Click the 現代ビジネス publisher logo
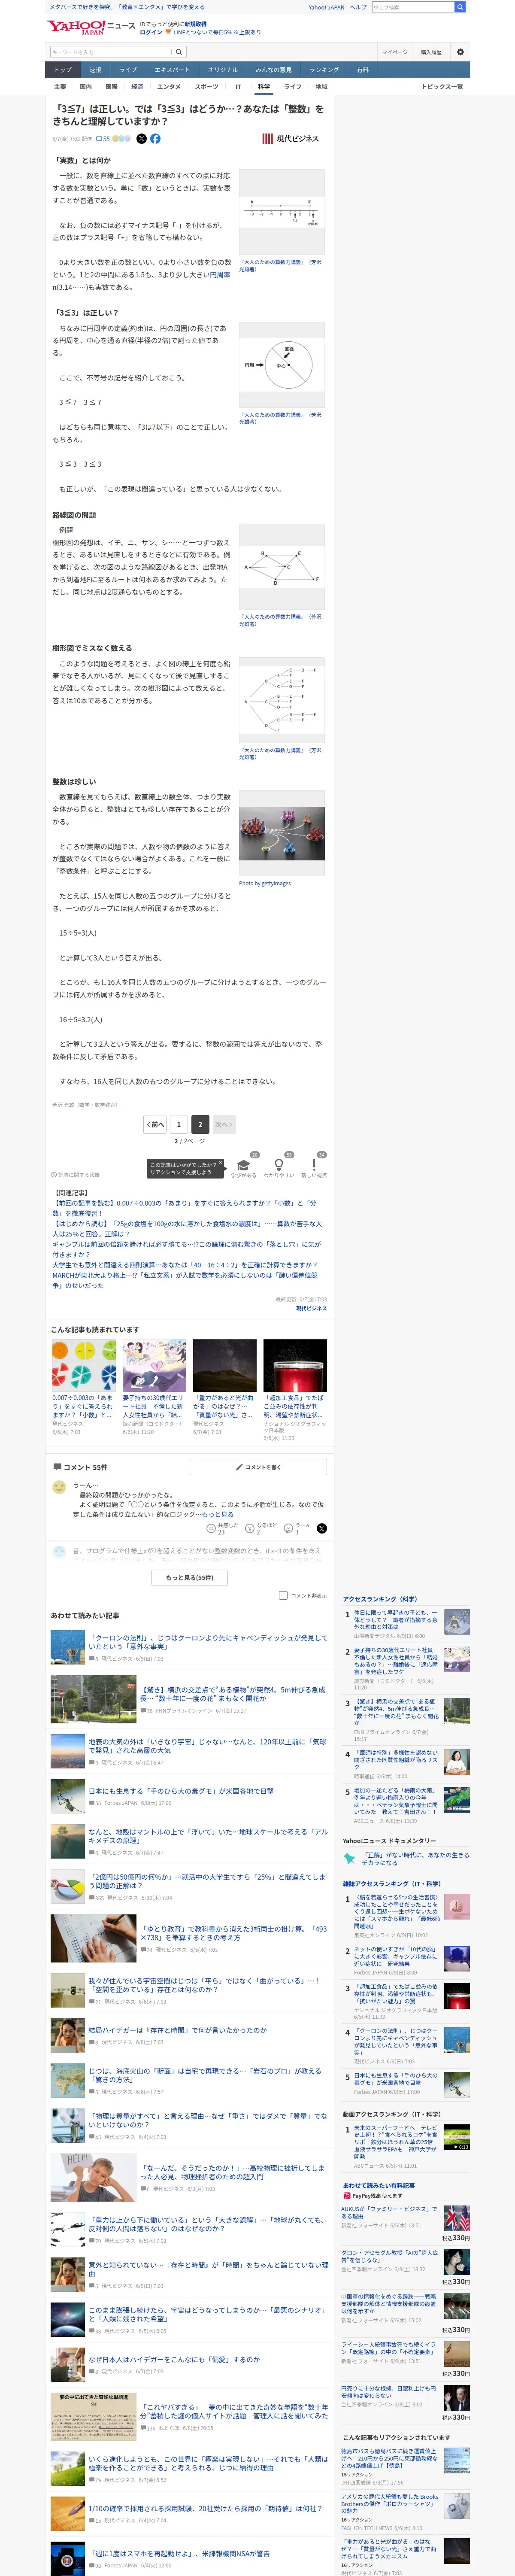This screenshot has height=2576, width=515. coord(290,139)
